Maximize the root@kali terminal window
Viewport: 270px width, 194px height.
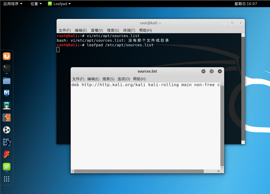(x=232, y=23)
